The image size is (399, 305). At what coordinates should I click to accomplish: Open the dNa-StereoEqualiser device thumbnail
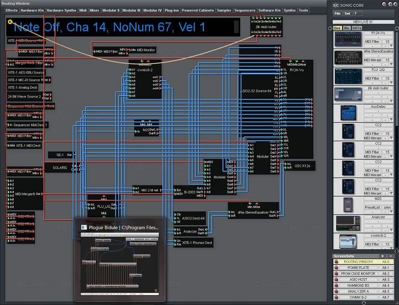point(348,58)
